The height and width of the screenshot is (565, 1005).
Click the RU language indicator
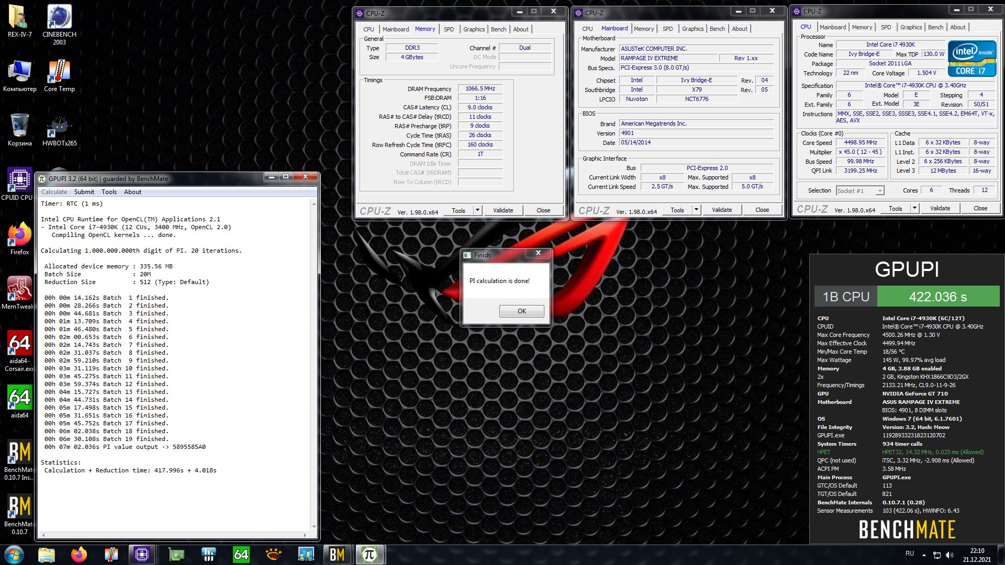tap(910, 553)
